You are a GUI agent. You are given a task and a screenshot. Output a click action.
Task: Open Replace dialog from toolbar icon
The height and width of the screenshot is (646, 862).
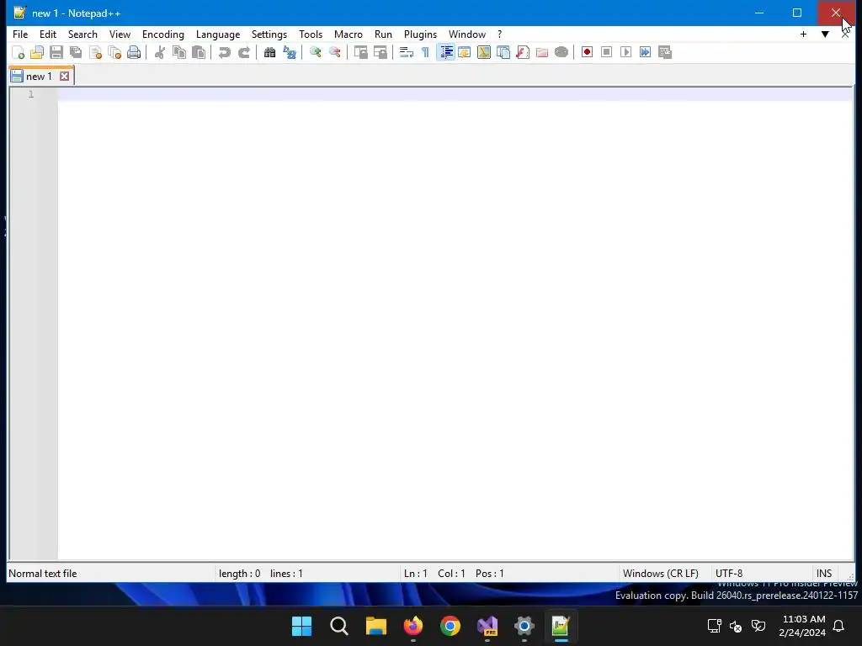tap(290, 52)
